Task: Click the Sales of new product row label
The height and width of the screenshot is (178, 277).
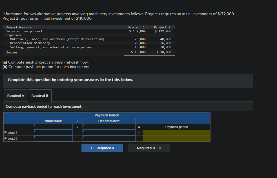Action: pyautogui.click(x=25, y=31)
